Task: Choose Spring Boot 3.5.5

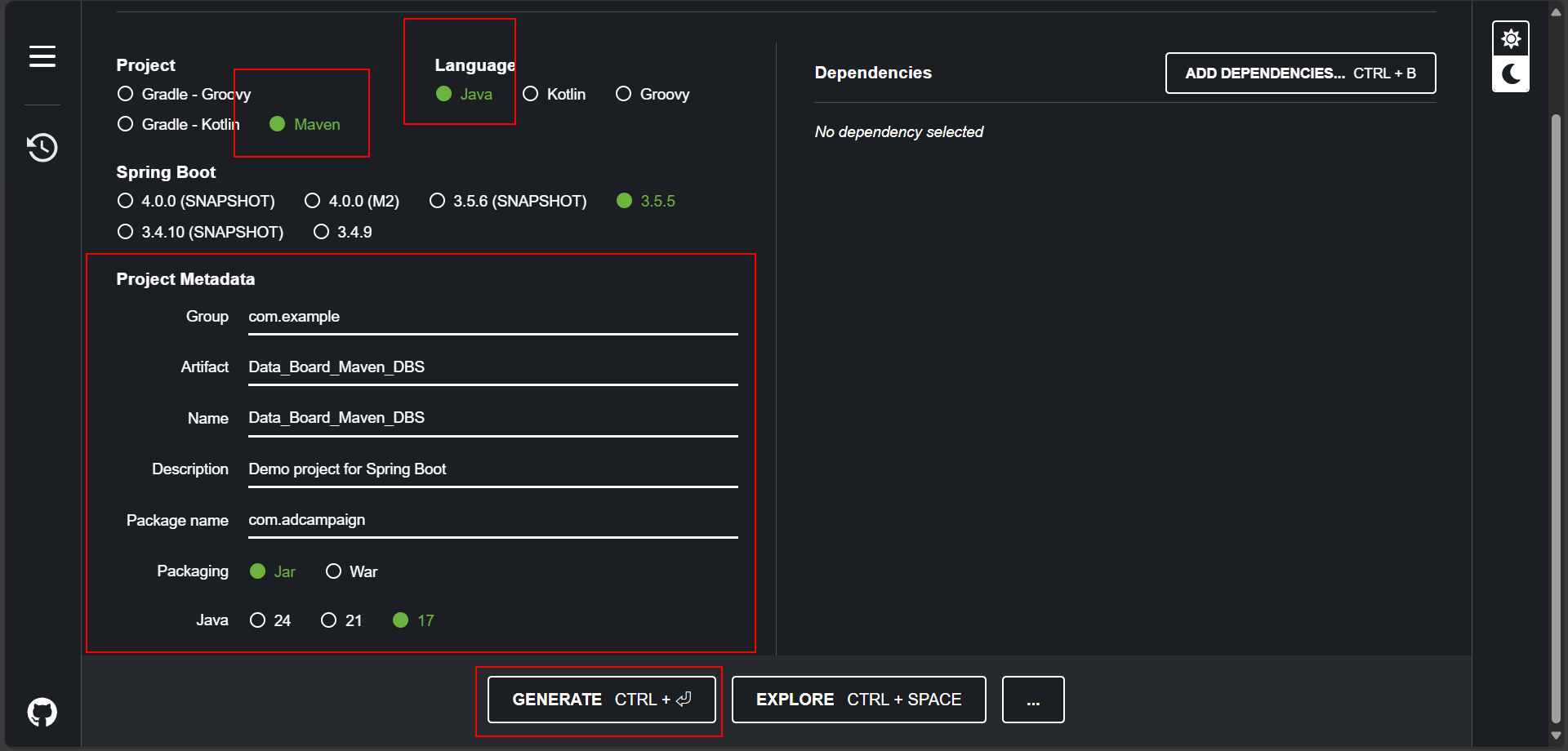Action: tap(646, 201)
